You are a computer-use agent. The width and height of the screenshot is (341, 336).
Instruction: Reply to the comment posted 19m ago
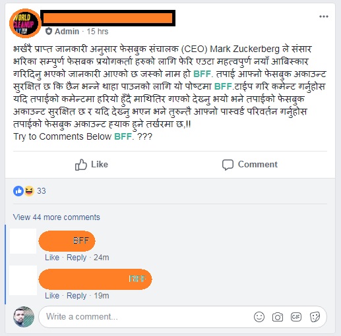77,296
